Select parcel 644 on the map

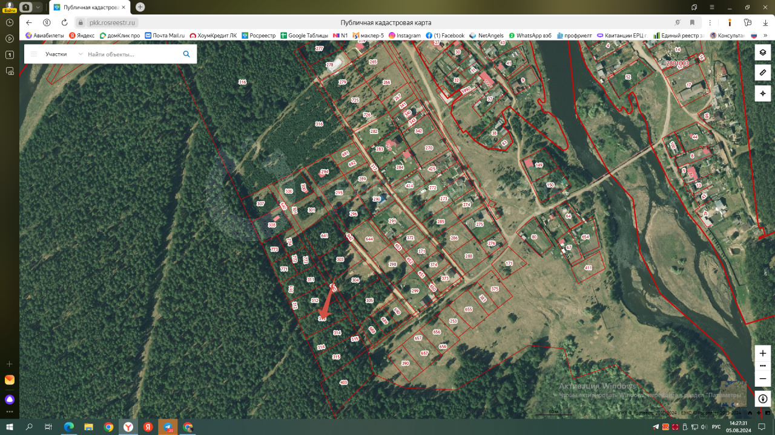369,240
